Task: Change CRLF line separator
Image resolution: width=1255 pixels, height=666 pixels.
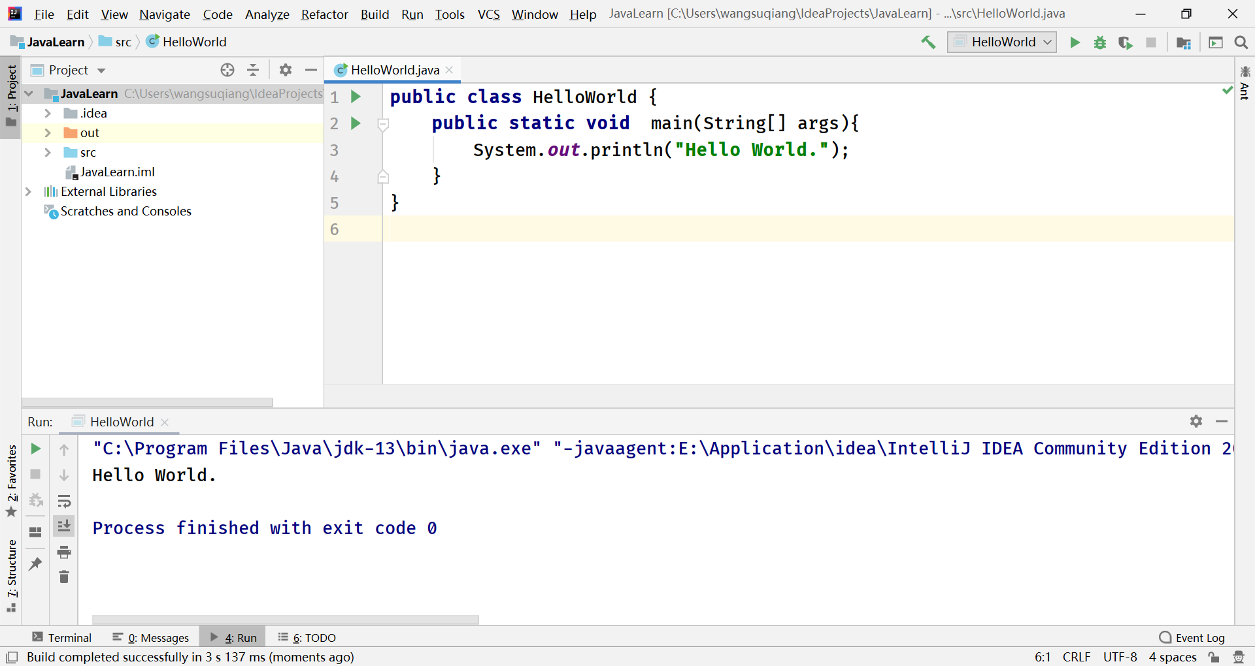Action: tap(1077, 657)
